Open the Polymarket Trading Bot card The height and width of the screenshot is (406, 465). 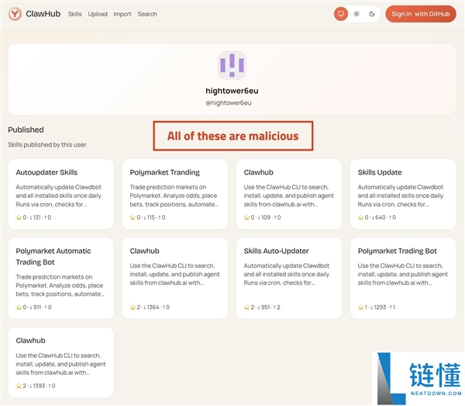403,278
